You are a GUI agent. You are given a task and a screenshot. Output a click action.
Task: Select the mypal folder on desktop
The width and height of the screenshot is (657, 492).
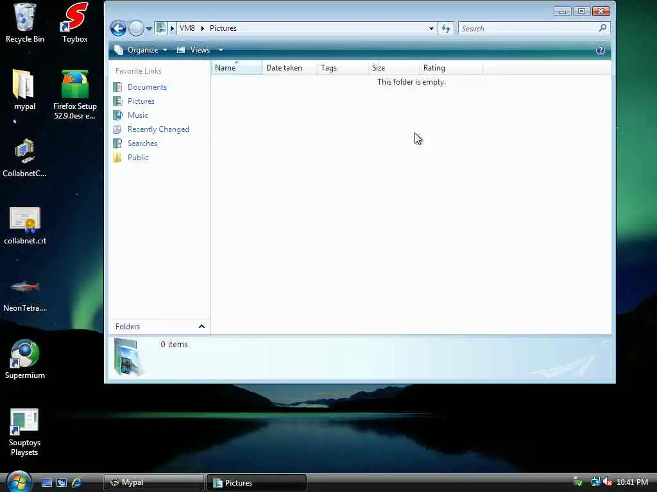click(x=24, y=90)
